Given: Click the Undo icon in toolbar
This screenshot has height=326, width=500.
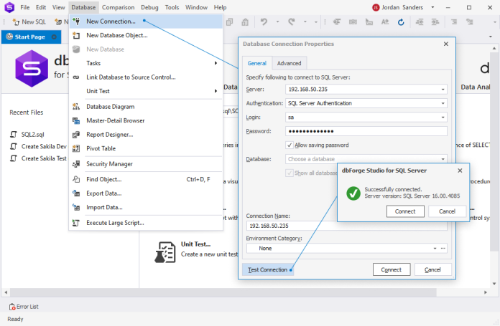Looking at the screenshot, I should pyautogui.click(x=264, y=22).
